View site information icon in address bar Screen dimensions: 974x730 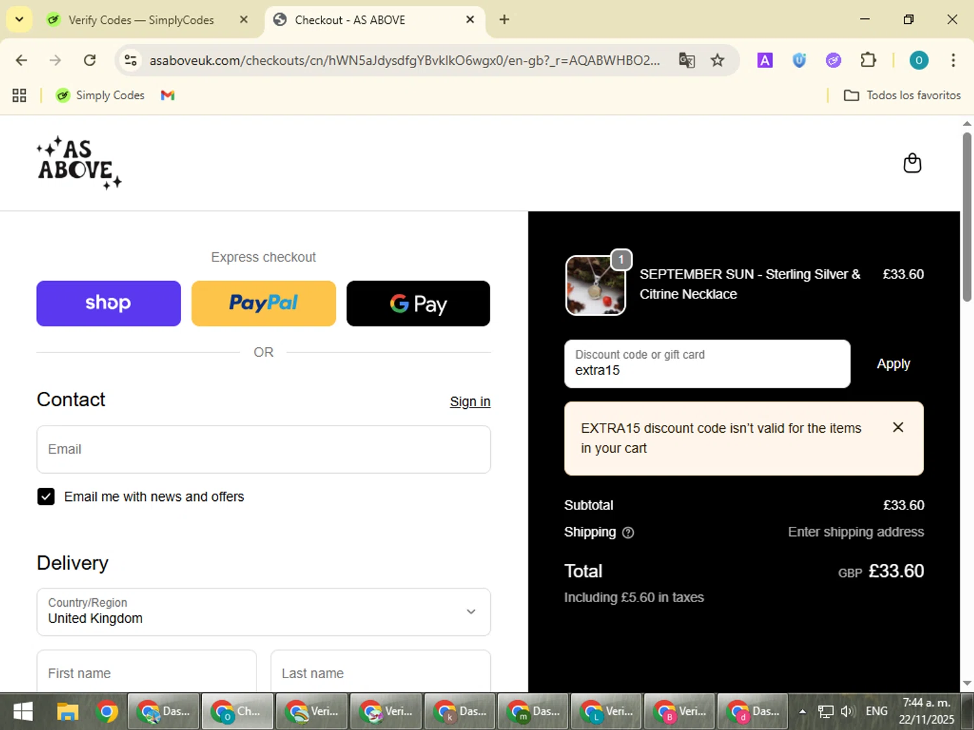tap(131, 60)
